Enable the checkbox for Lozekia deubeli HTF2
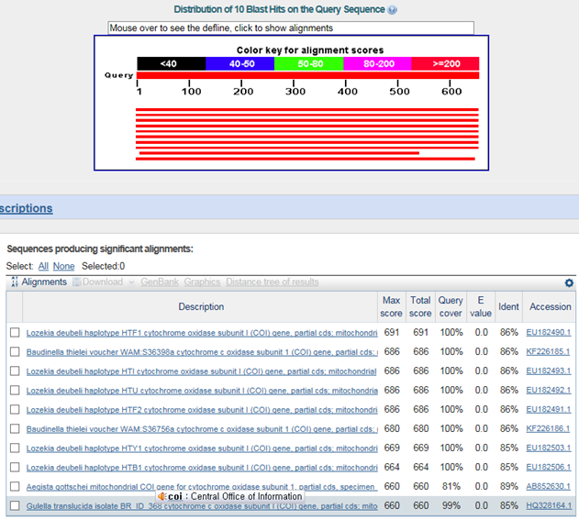The height and width of the screenshot is (520, 579). (x=15, y=409)
